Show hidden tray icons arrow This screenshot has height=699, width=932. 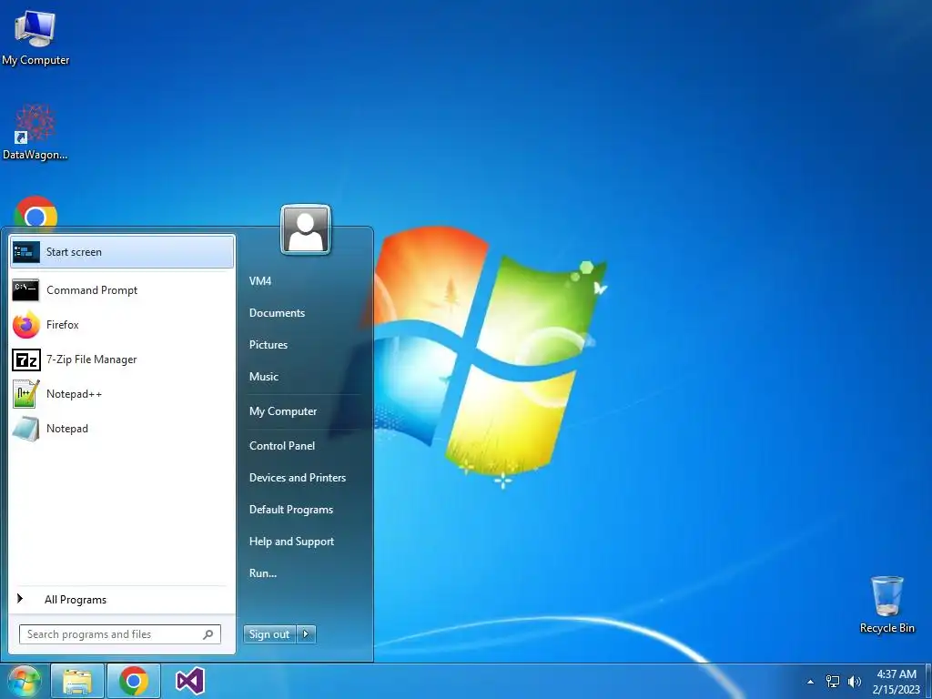pyautogui.click(x=810, y=682)
